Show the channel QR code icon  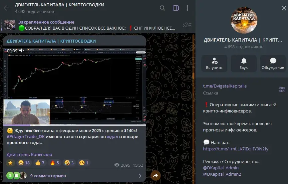tap(282, 90)
